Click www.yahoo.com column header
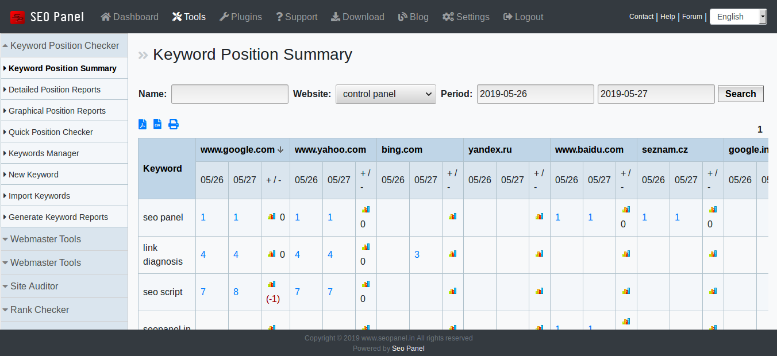 330,150
